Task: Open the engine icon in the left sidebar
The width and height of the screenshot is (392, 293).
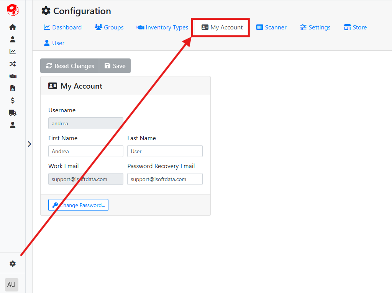Action: [x=13, y=76]
